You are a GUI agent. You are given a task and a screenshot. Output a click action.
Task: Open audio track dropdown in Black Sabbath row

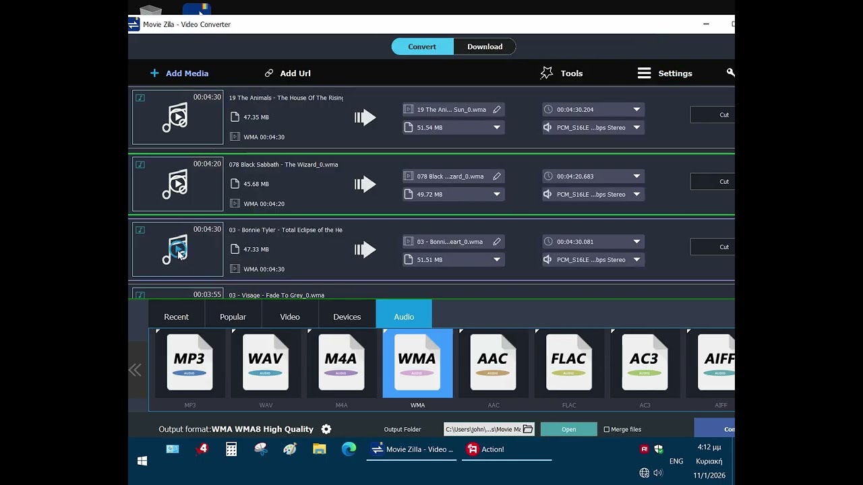tap(636, 194)
